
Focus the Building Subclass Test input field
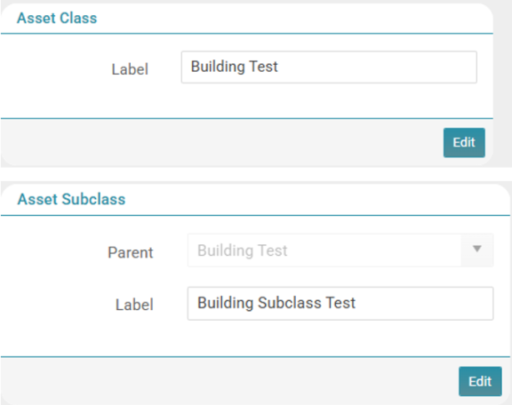pos(340,304)
